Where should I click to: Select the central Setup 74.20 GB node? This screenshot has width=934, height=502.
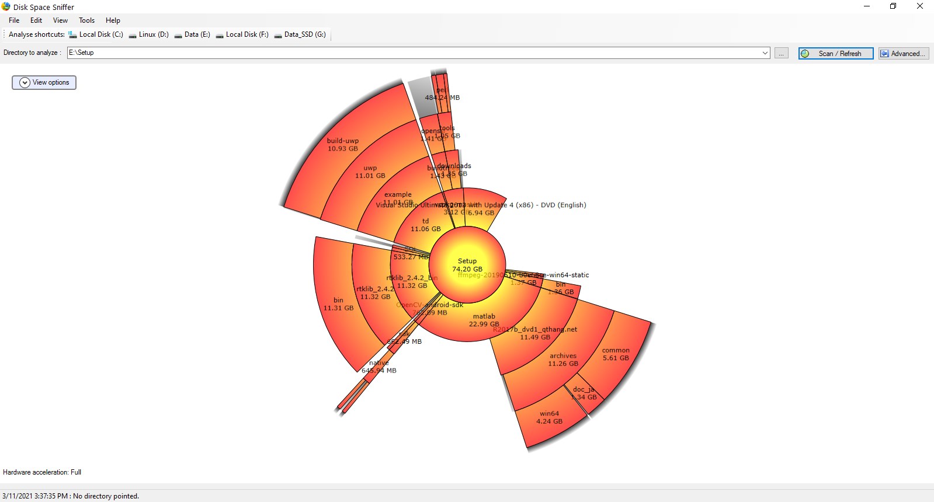point(467,264)
